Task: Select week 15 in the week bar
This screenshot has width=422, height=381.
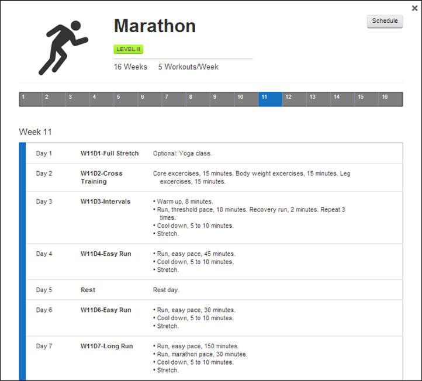Action: pos(366,99)
